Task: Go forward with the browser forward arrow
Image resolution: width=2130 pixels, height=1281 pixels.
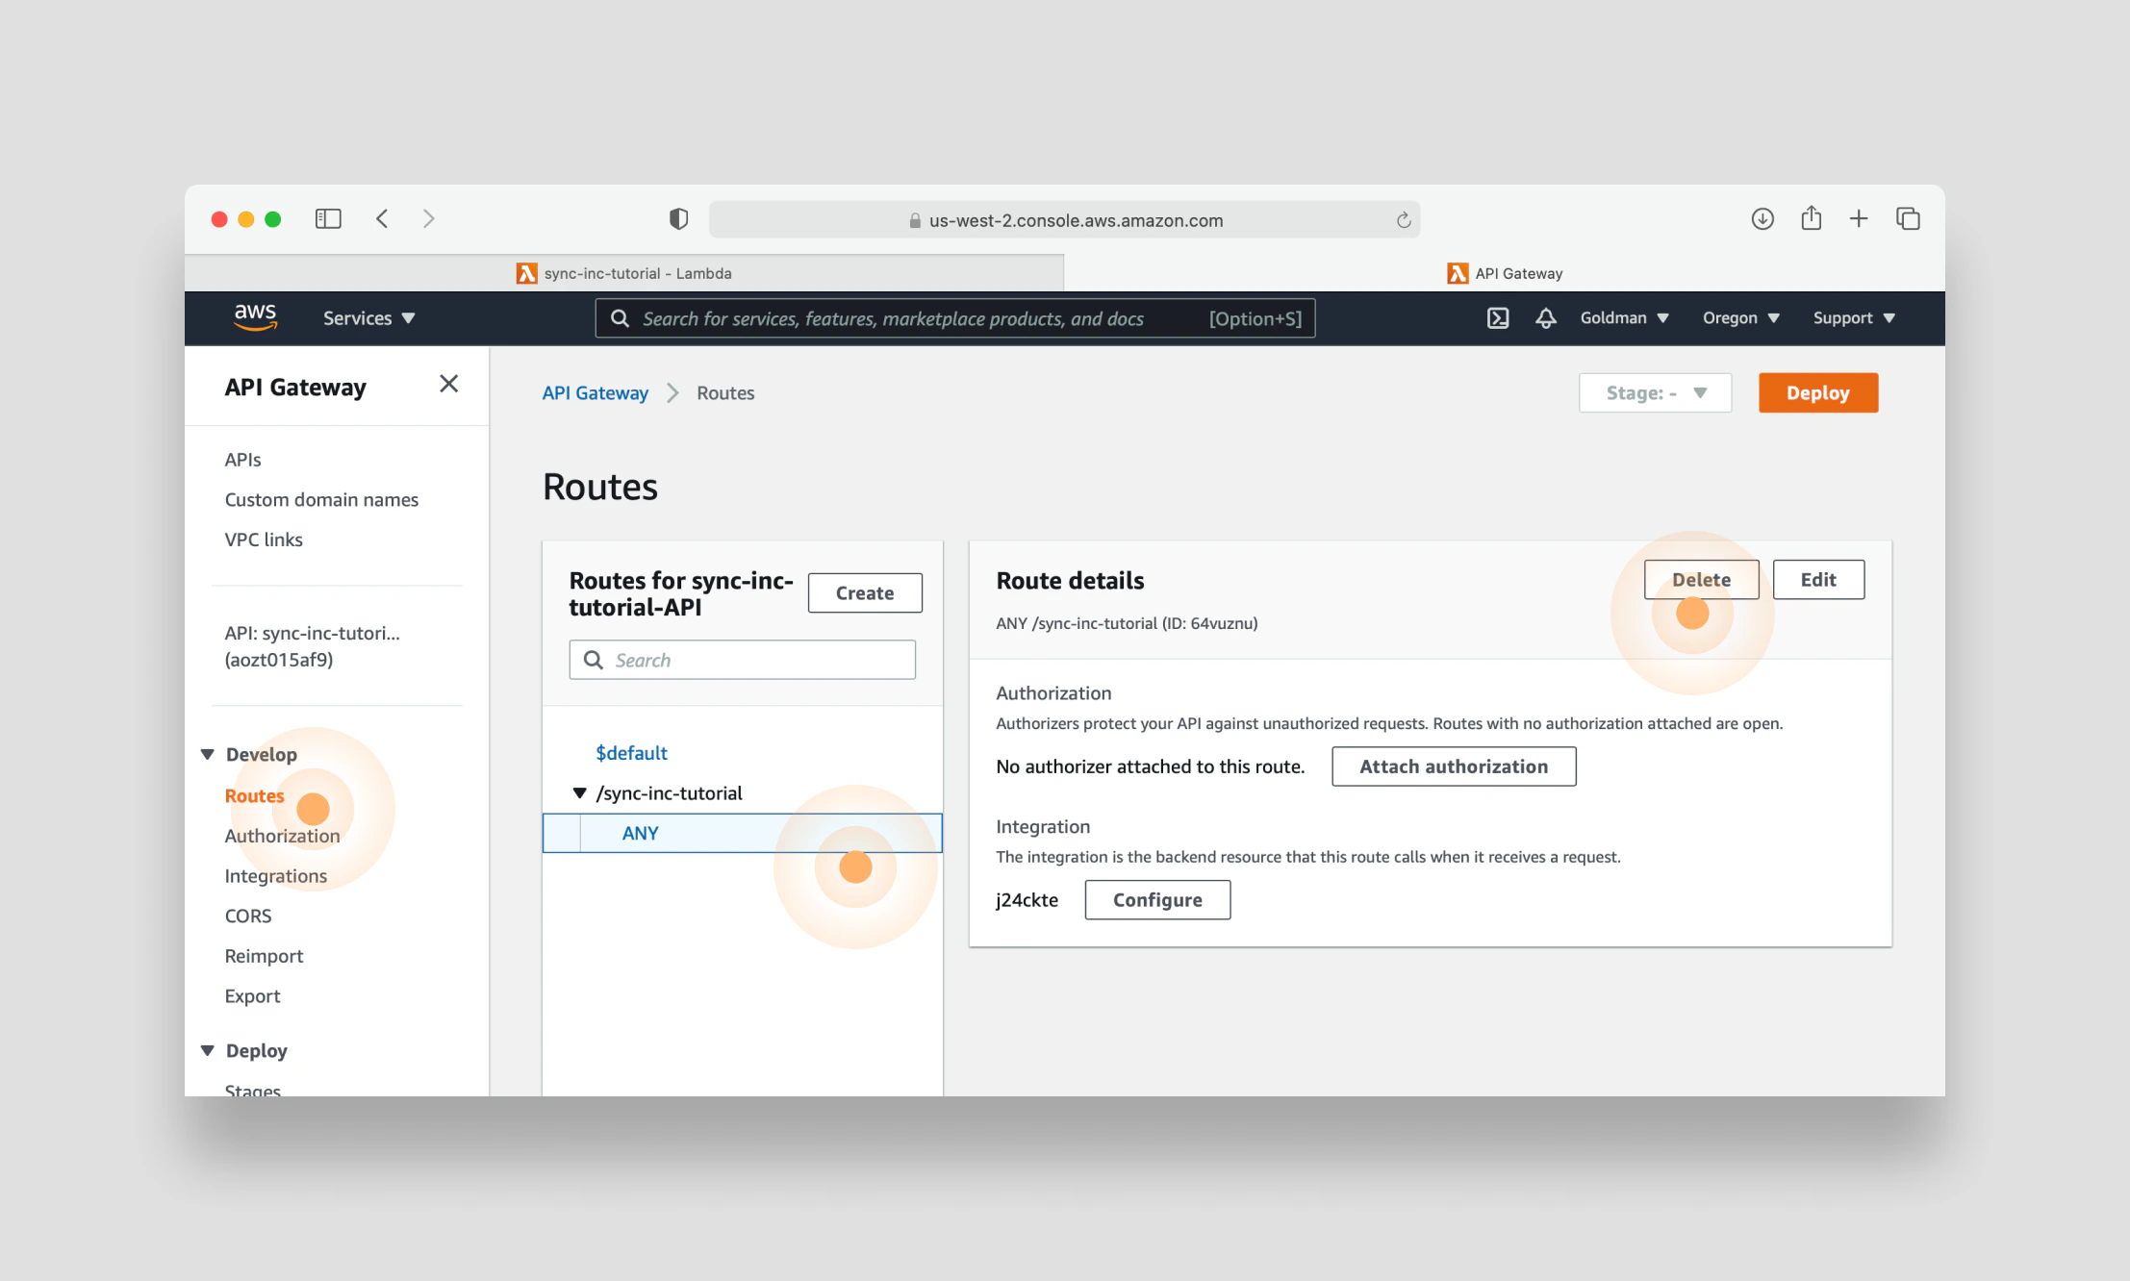Action: [x=429, y=219]
